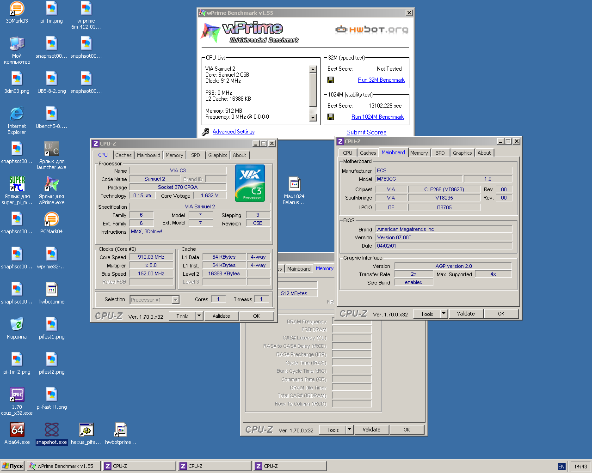Open the About tab in left CPU-Z window
Viewport: 592px width, 473px height.
pos(240,155)
